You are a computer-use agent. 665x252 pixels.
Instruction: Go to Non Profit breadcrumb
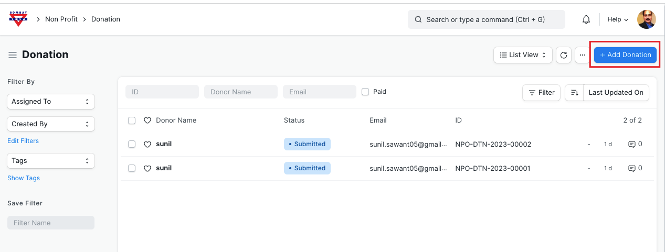(x=61, y=19)
